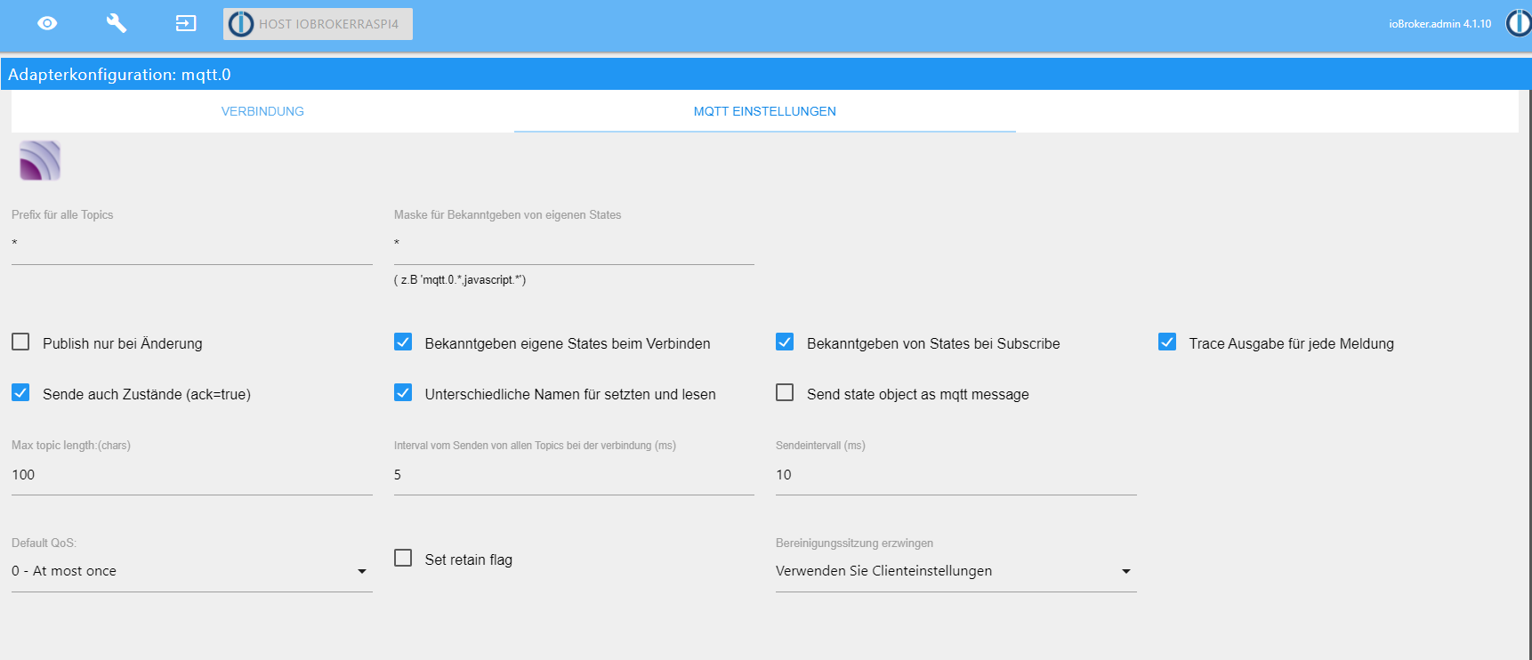Edit the Max topic length field
This screenshot has width=1532, height=660.
(x=192, y=475)
